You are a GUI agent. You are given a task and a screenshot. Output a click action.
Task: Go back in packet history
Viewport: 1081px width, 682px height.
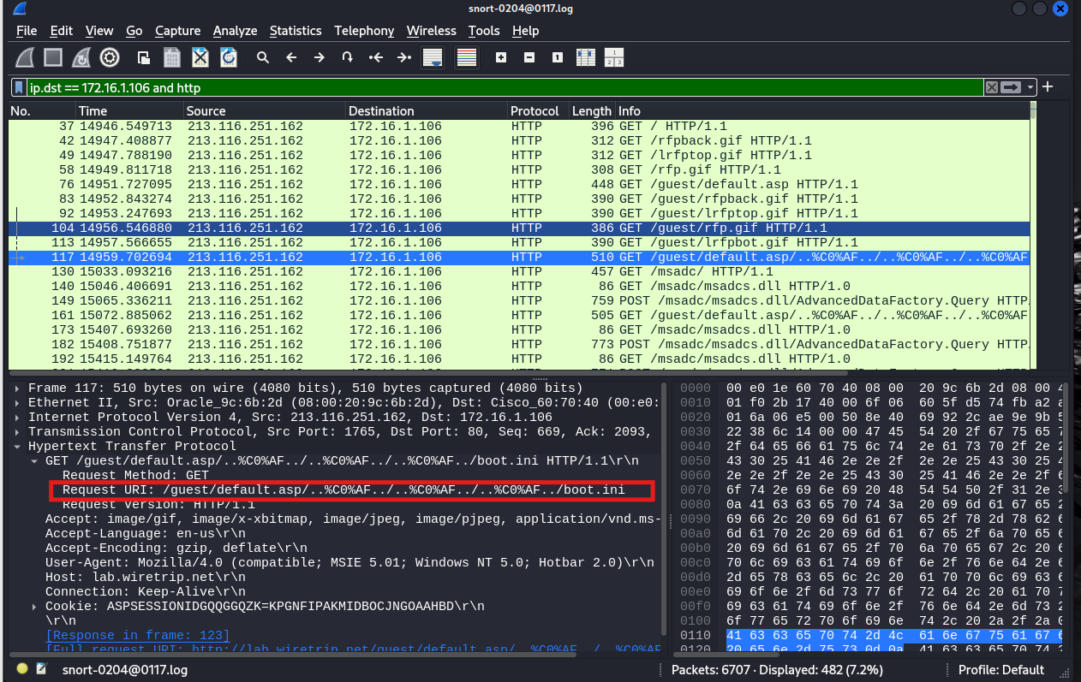pos(291,57)
